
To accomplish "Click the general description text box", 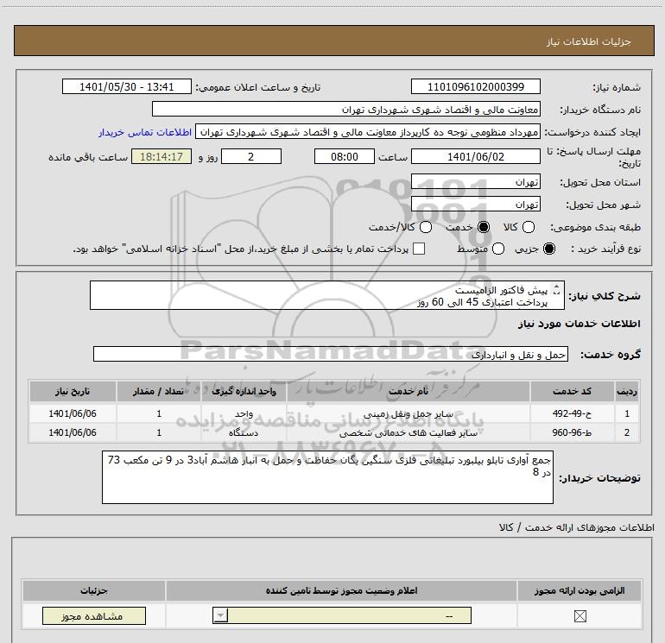I will (327, 295).
